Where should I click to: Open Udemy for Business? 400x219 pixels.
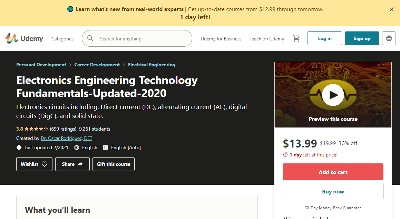pos(221,39)
